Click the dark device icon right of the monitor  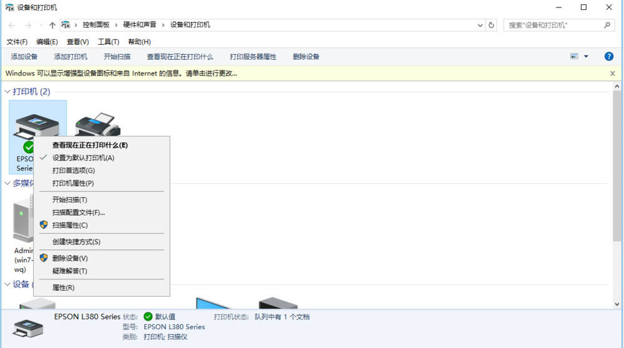coord(278,302)
